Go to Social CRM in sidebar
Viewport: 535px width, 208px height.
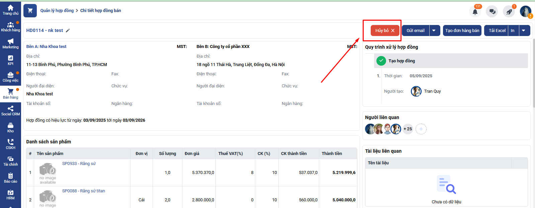10,111
